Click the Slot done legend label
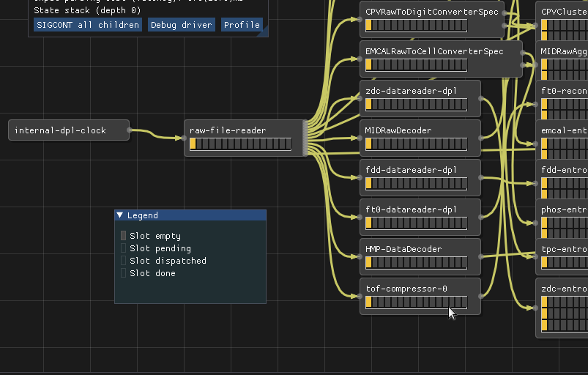Viewport: 588px width, 375px height. point(152,273)
